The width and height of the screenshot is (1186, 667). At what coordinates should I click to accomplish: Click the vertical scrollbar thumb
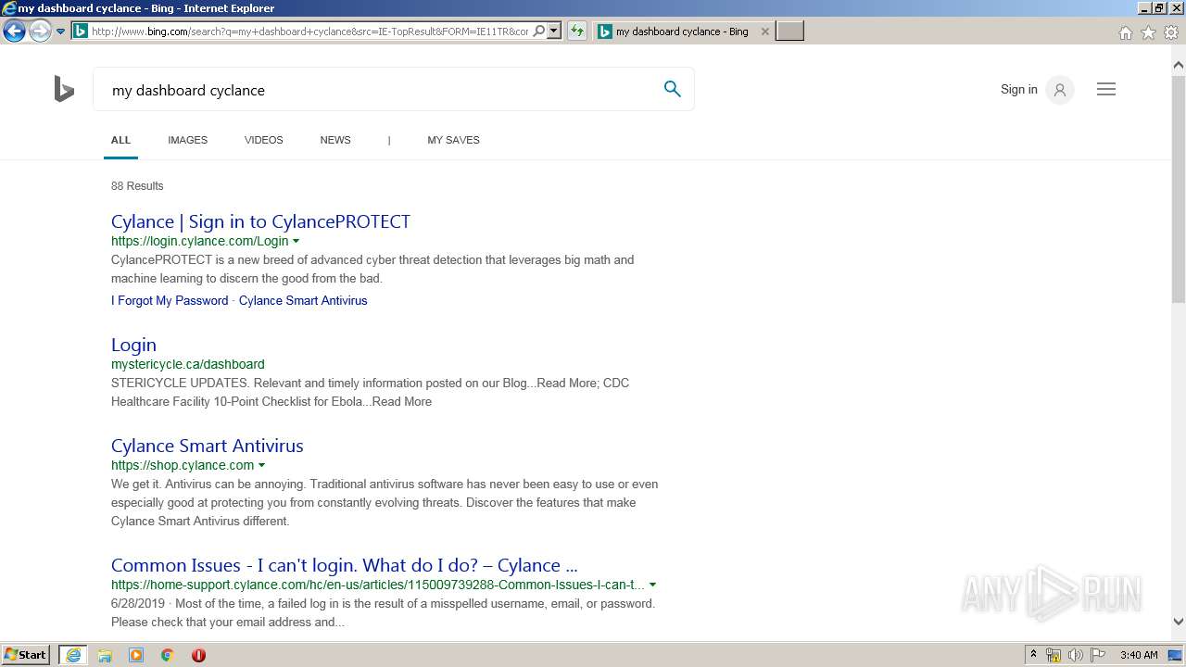[x=1179, y=188]
